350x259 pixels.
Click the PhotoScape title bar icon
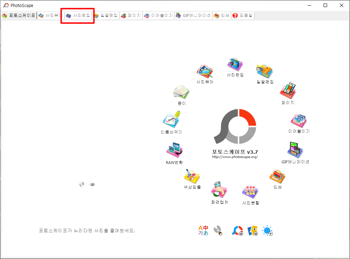point(6,5)
